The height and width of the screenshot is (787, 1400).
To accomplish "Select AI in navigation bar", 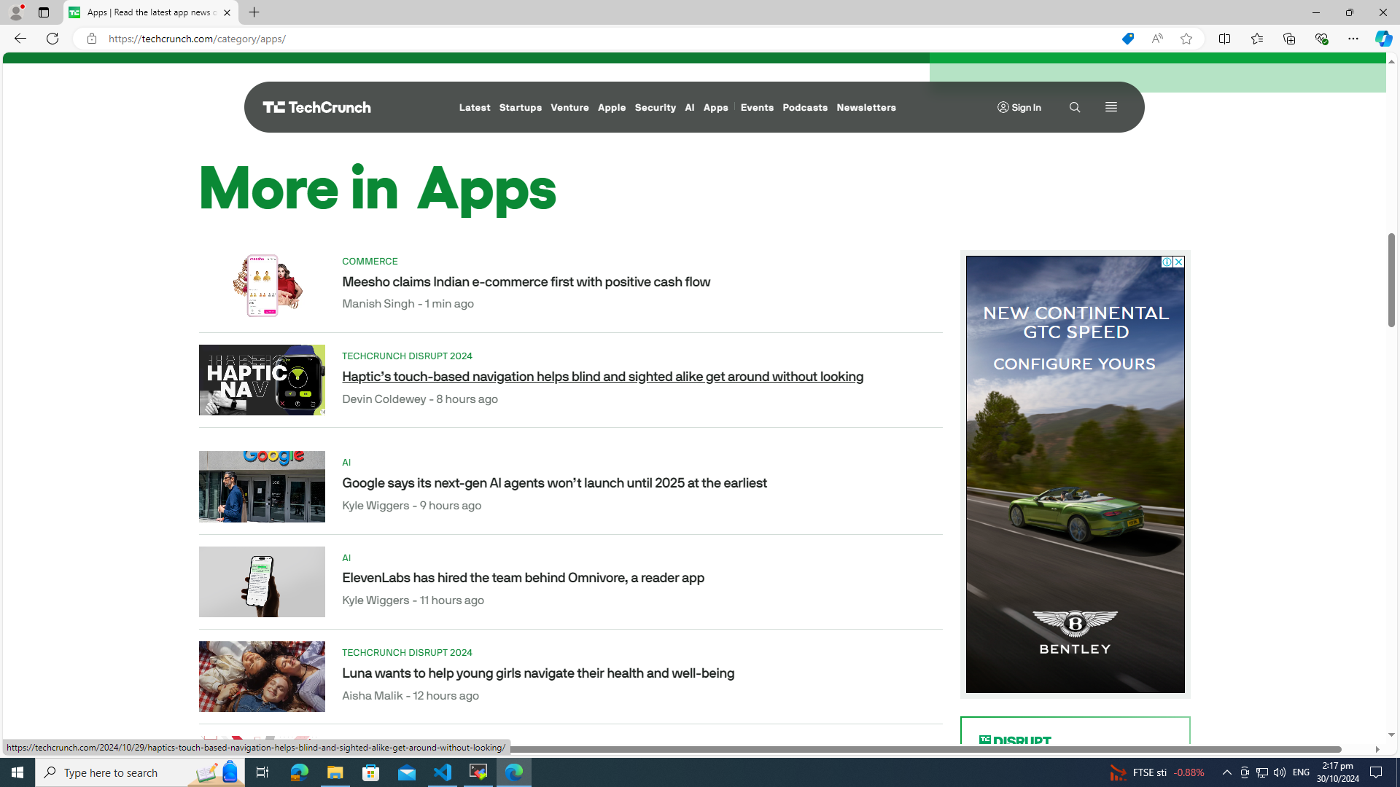I will point(690,107).
